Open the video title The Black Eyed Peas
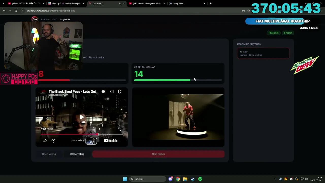The height and width of the screenshot is (183, 325). pos(72,91)
